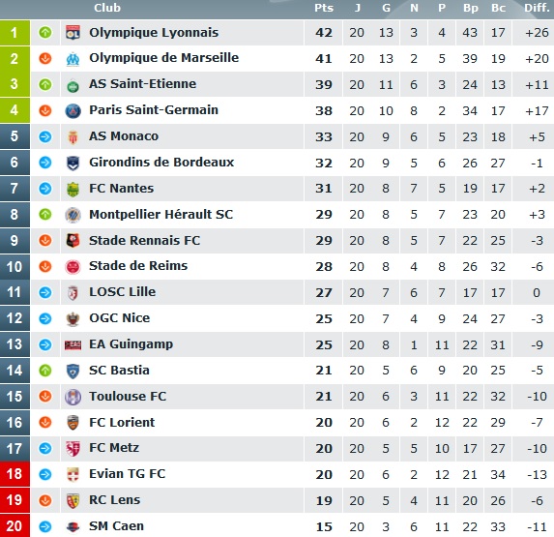Open the Girondins de Bordeaux team link

[161, 163]
